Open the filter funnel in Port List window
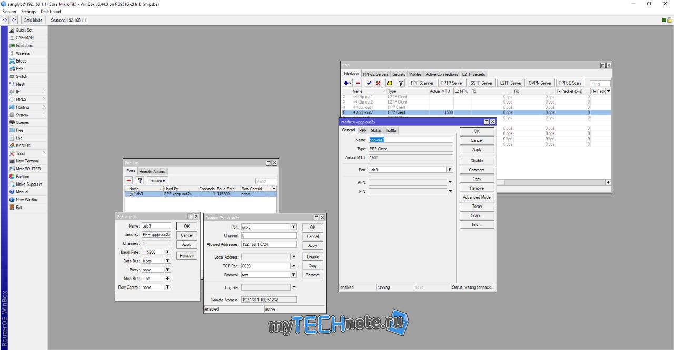This screenshot has width=674, height=350. (140, 180)
